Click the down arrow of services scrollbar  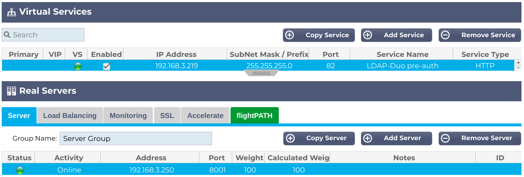click(x=518, y=68)
